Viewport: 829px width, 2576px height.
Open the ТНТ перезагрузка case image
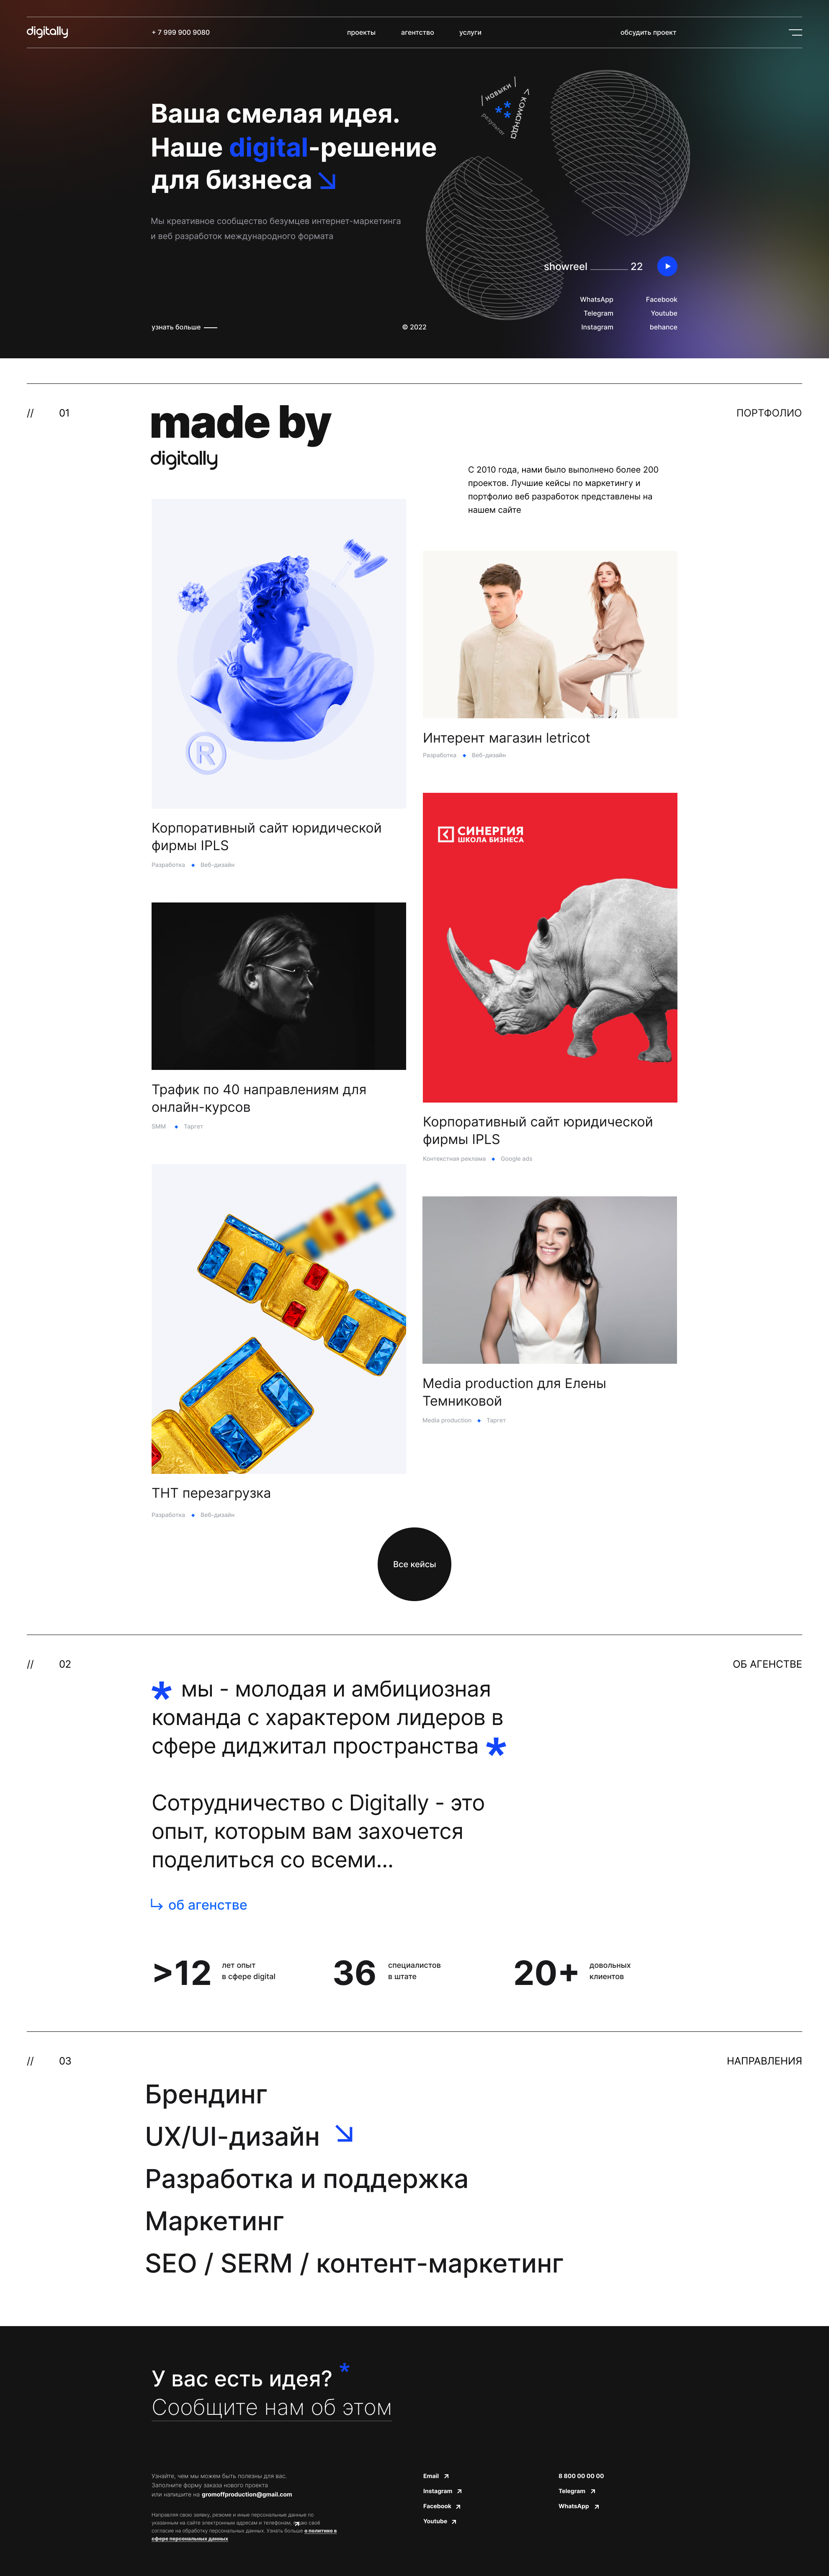pos(279,1318)
